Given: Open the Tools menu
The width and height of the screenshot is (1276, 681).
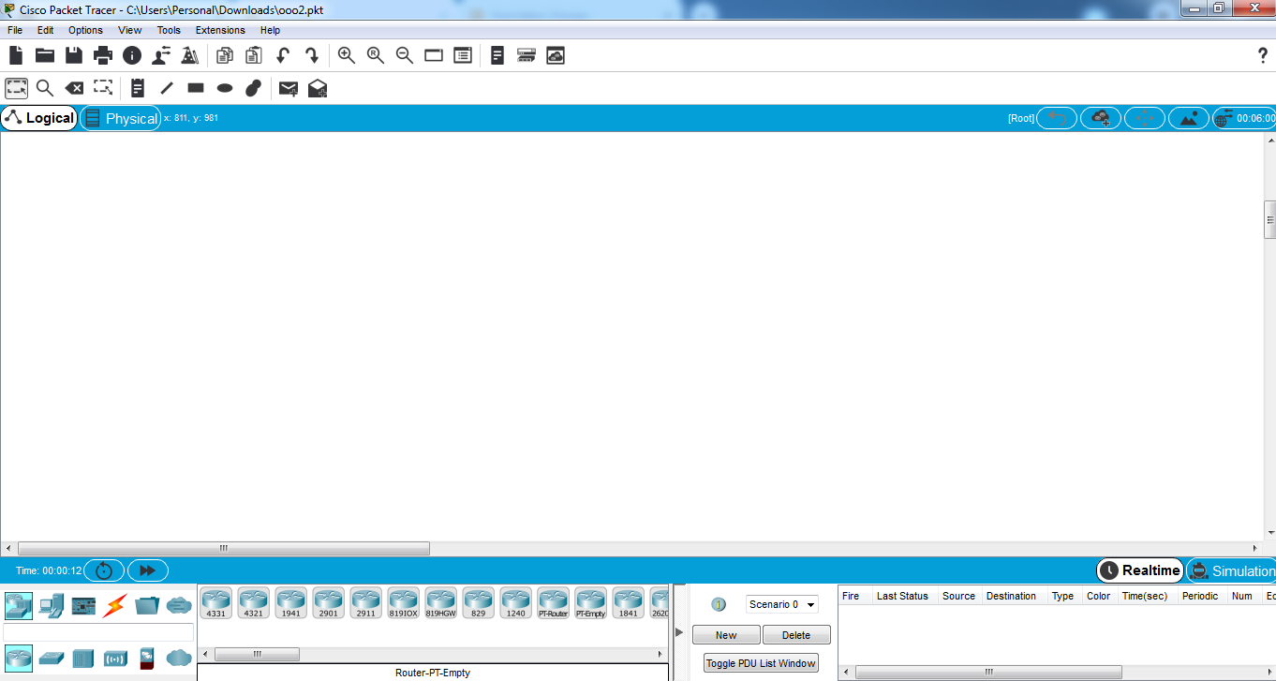Looking at the screenshot, I should coord(169,30).
